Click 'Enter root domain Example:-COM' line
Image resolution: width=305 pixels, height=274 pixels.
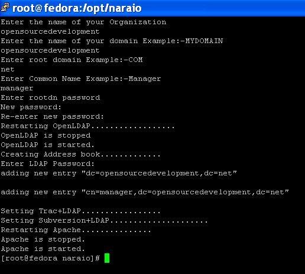click(x=72, y=60)
